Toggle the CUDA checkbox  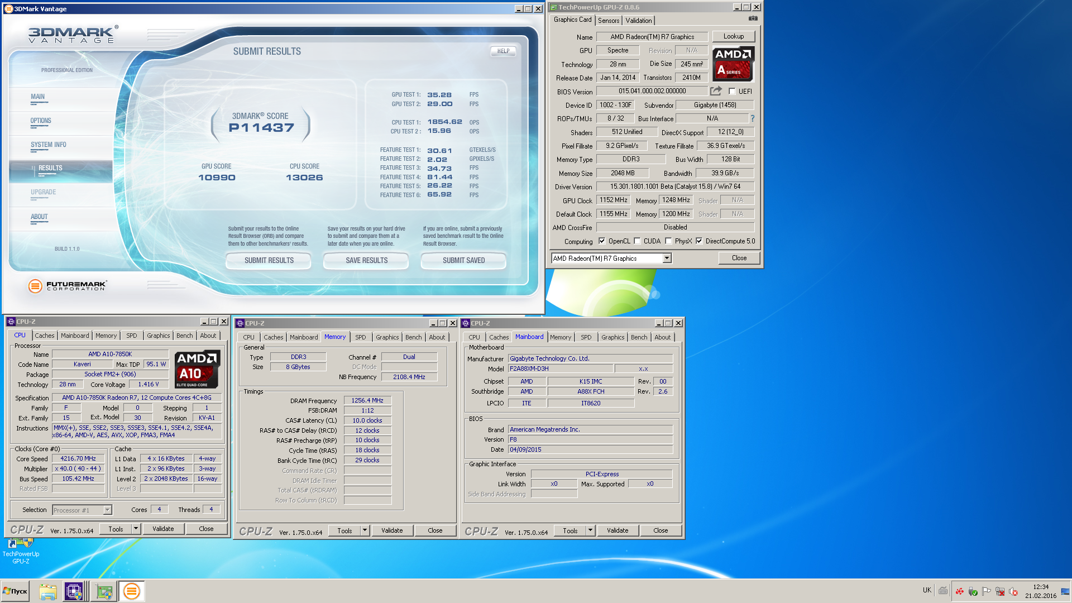point(637,241)
